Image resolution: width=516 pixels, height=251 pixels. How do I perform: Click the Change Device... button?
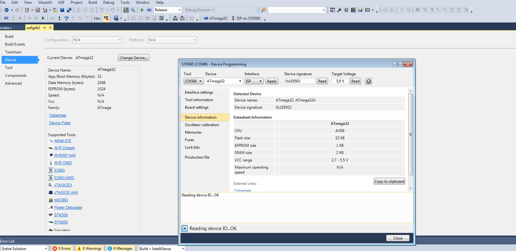pos(134,58)
